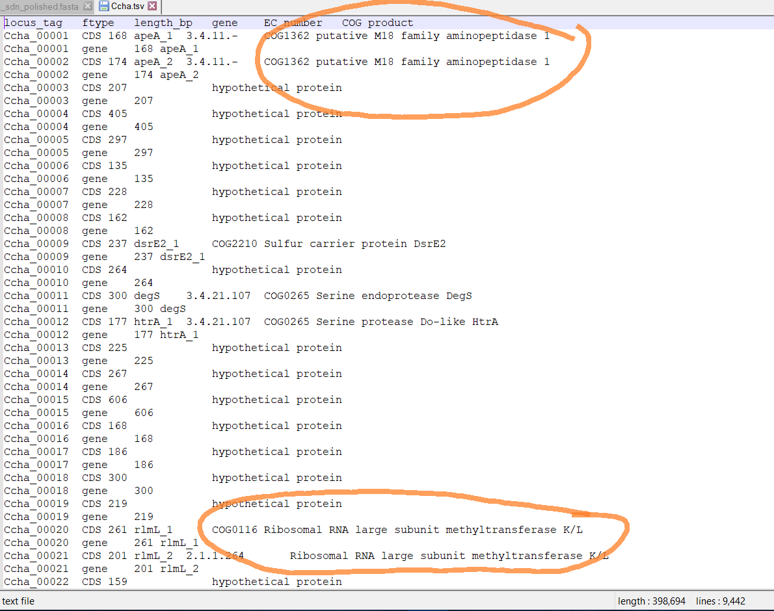Click the 'text file' label in status bar
This screenshot has height=611, width=774.
[20, 601]
